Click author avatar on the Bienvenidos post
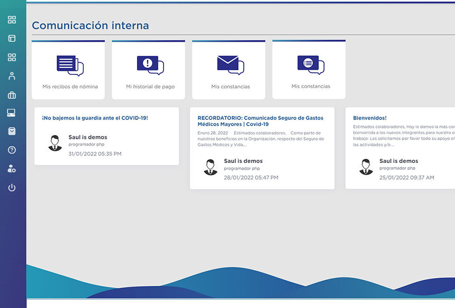The width and height of the screenshot is (455, 308). [366, 167]
